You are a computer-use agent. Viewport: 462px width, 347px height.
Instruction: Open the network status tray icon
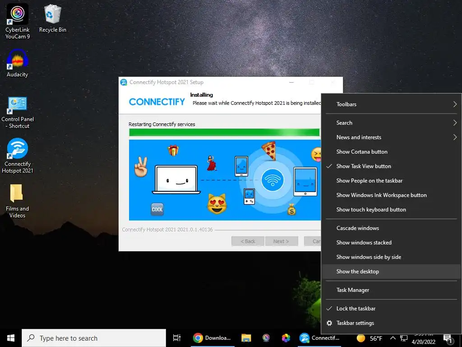pos(404,338)
